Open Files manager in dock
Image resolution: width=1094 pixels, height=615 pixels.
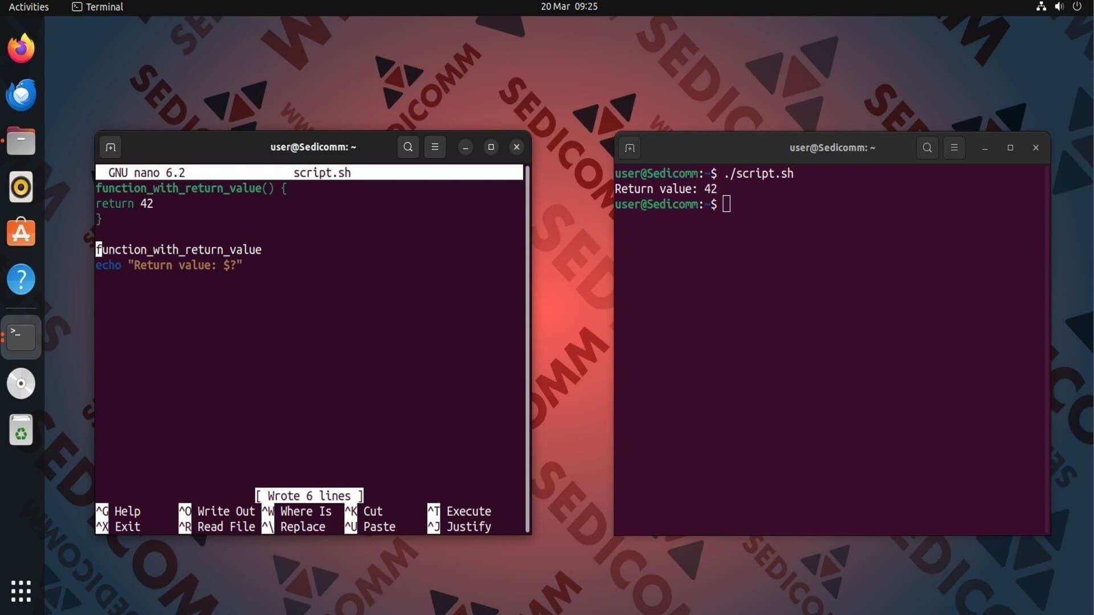tap(21, 141)
